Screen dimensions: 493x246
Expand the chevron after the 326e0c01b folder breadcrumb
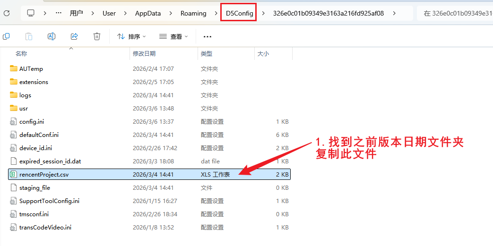click(x=394, y=13)
